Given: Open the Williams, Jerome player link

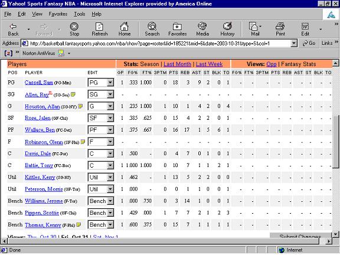Looking at the screenshot, I should (44, 201).
